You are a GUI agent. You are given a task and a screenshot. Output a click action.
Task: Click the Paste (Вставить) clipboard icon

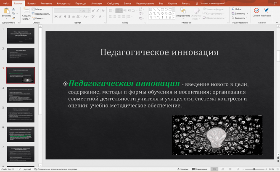(6, 10)
